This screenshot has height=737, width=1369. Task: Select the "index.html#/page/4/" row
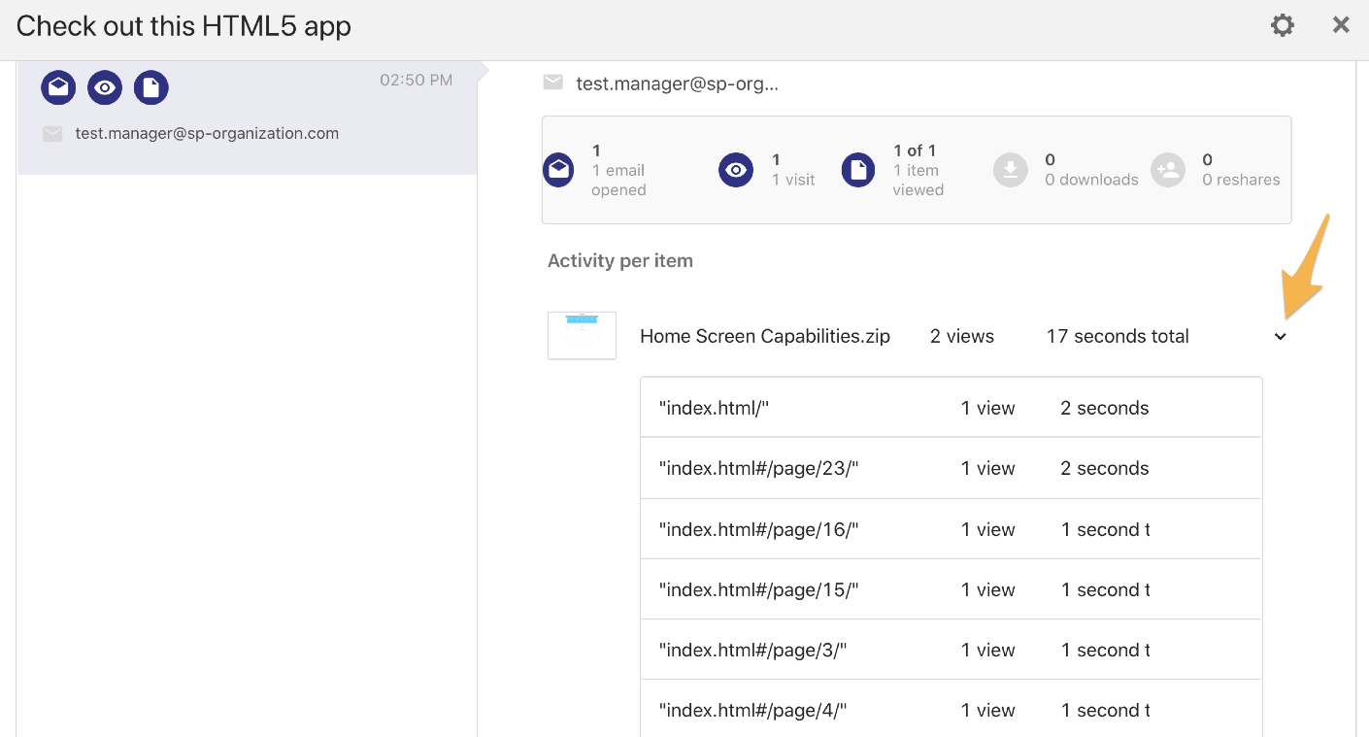[x=951, y=710]
